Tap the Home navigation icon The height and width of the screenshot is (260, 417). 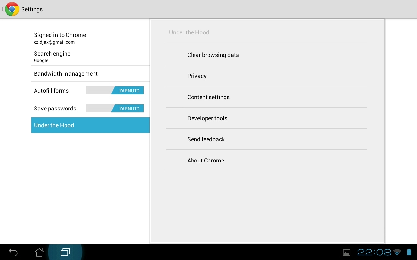39,252
